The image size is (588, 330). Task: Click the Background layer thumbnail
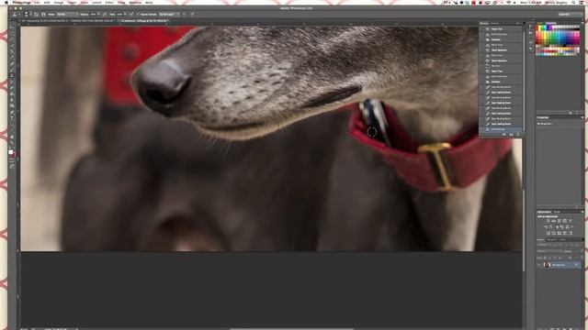pos(548,265)
